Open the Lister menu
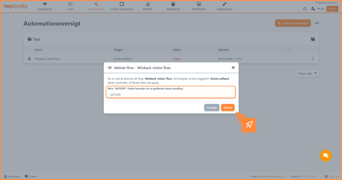342x180 pixels. coord(70,6)
